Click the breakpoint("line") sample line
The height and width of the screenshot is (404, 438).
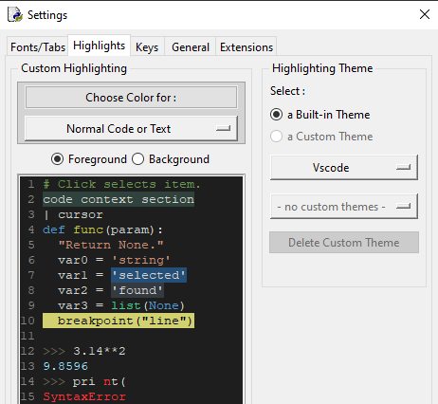tap(119, 321)
